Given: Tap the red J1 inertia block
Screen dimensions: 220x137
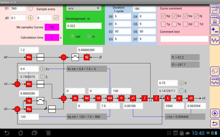Looking at the screenshot, I should tap(133, 98).
